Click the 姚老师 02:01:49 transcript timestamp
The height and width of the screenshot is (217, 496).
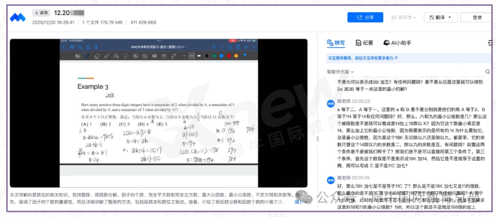353,178
